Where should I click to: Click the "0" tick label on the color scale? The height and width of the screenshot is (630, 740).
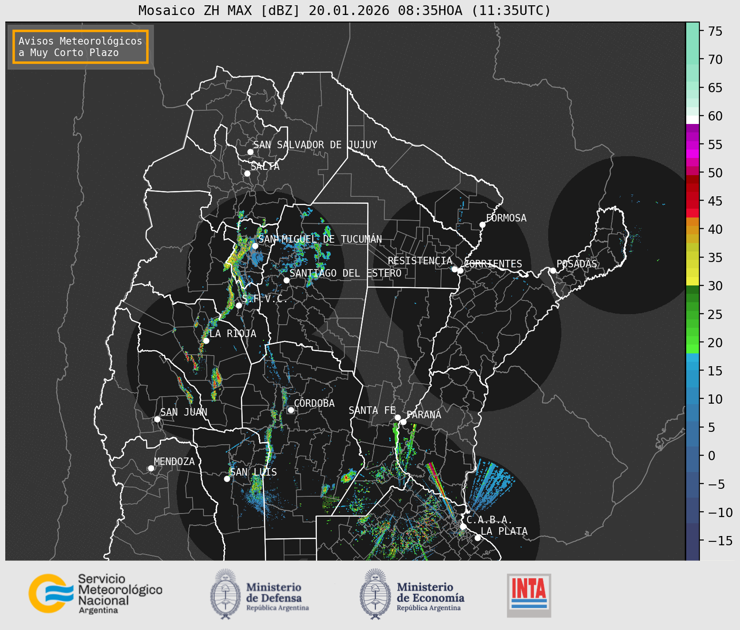pyautogui.click(x=711, y=456)
